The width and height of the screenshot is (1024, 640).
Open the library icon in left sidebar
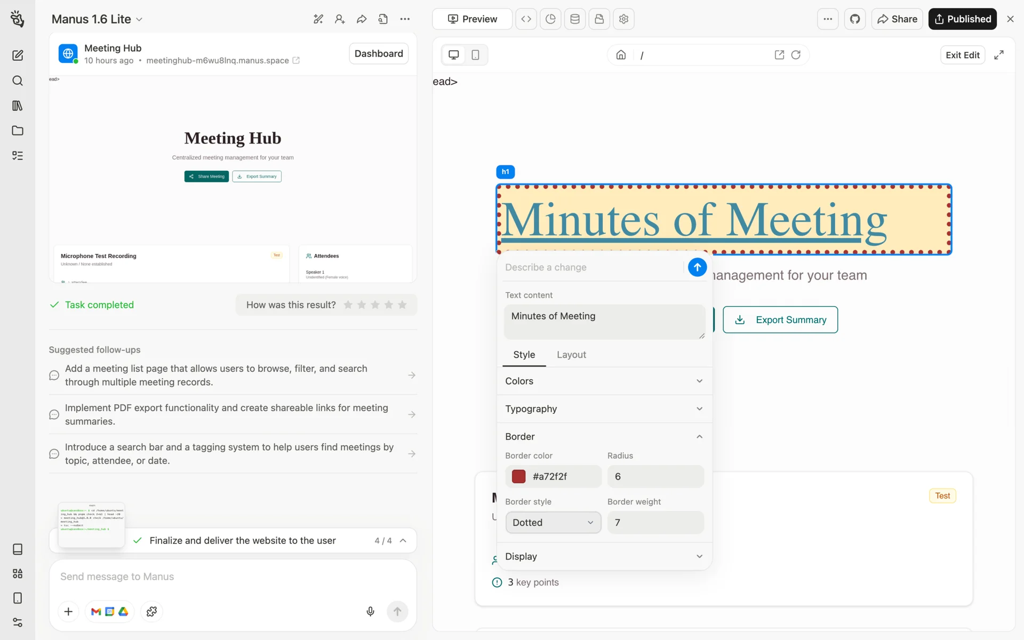coord(18,106)
